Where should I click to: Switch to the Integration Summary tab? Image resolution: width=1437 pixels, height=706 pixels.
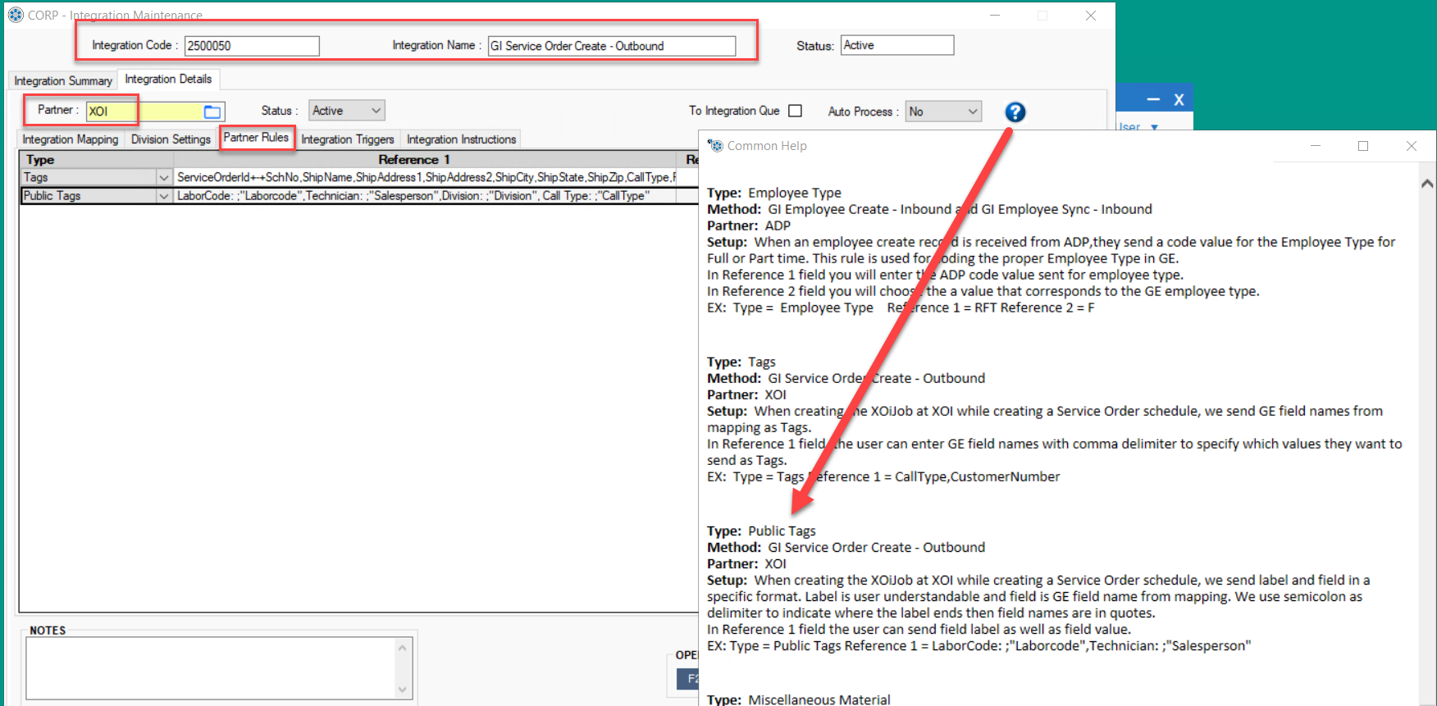(63, 80)
